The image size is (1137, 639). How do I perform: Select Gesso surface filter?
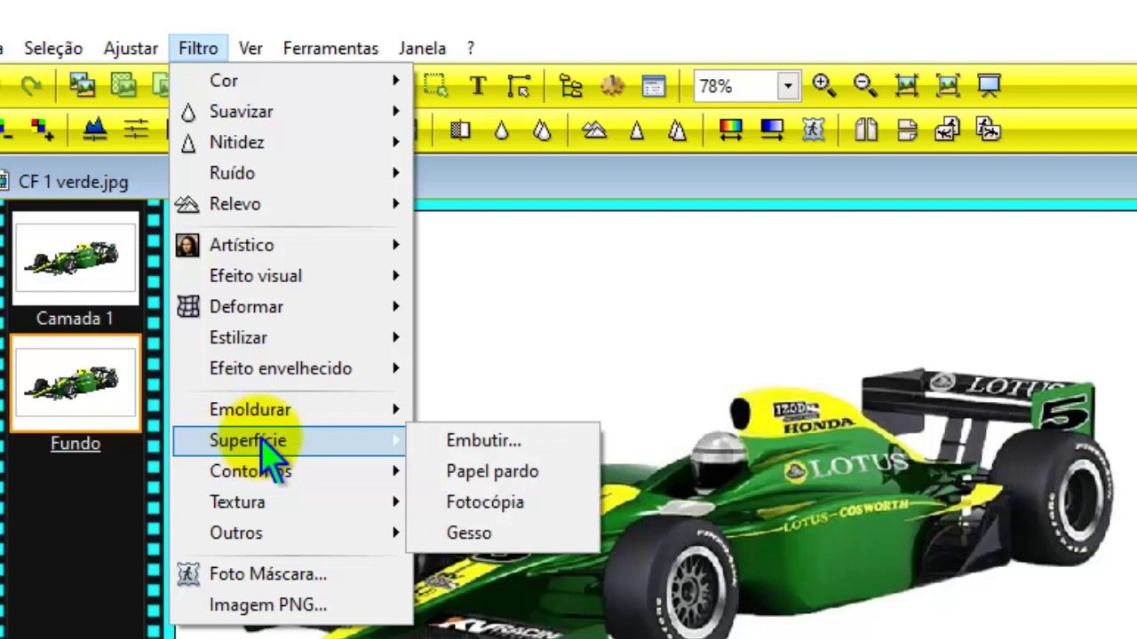click(x=503, y=533)
